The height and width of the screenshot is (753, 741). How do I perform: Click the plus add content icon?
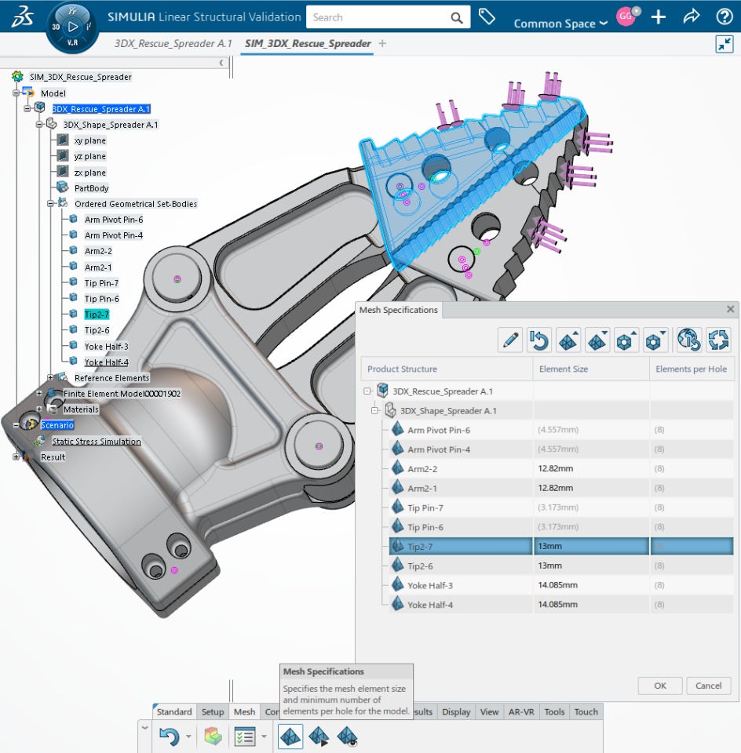pyautogui.click(x=659, y=16)
